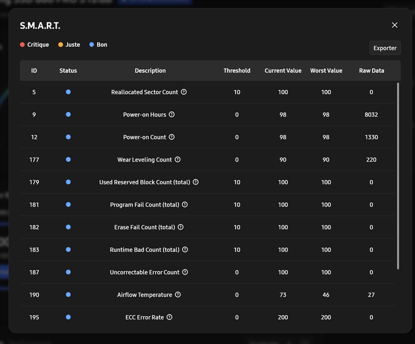This screenshot has width=415, height=344.
Task: Open info icon for Power-on Count
Action: coord(172,137)
